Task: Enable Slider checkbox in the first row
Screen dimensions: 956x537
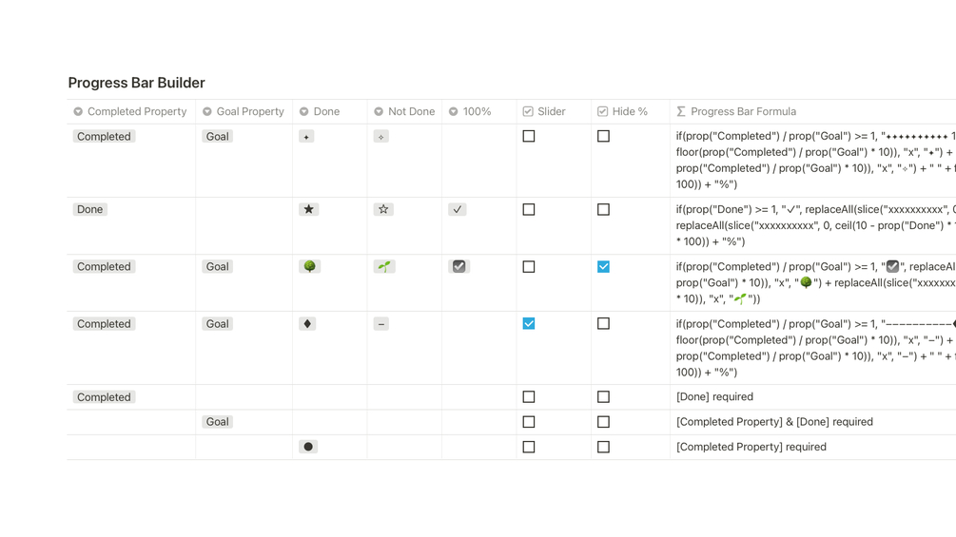Action: [529, 137]
